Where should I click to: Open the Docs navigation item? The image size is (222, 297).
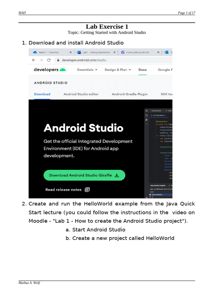(143, 70)
